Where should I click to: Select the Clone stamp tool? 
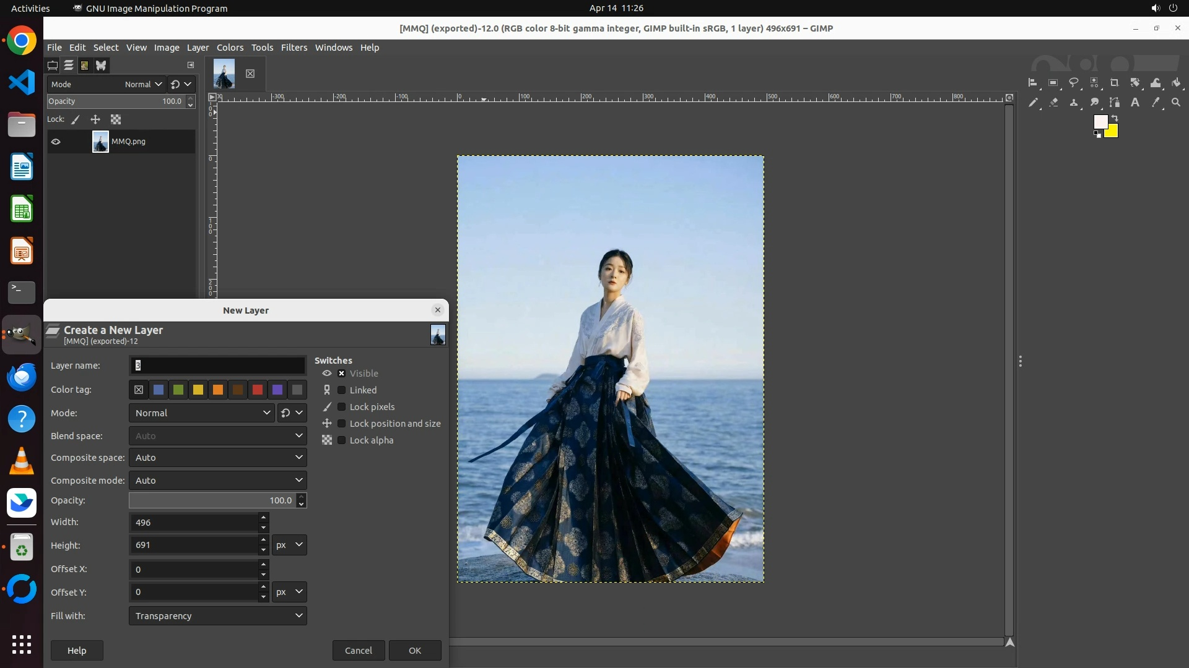1074,103
